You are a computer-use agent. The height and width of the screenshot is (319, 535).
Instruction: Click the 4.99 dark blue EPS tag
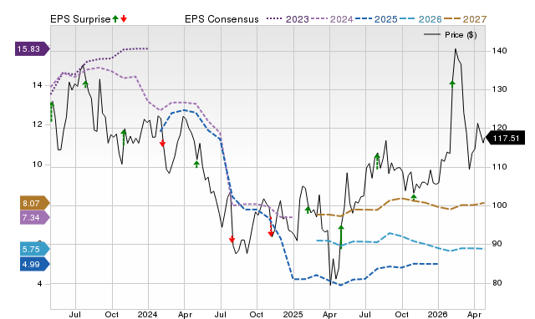pyautogui.click(x=35, y=264)
